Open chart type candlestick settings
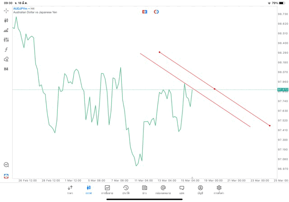289x202 pixels. [x=6, y=20]
